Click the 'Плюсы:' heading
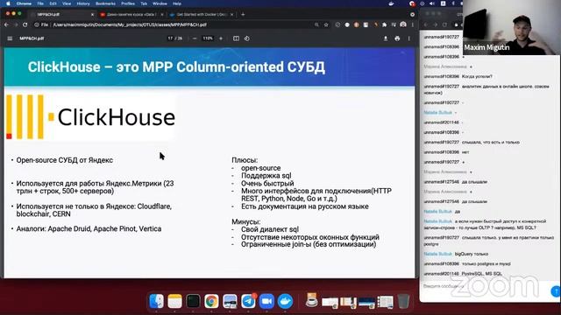Screen dimensions: 561x315 pos(245,160)
